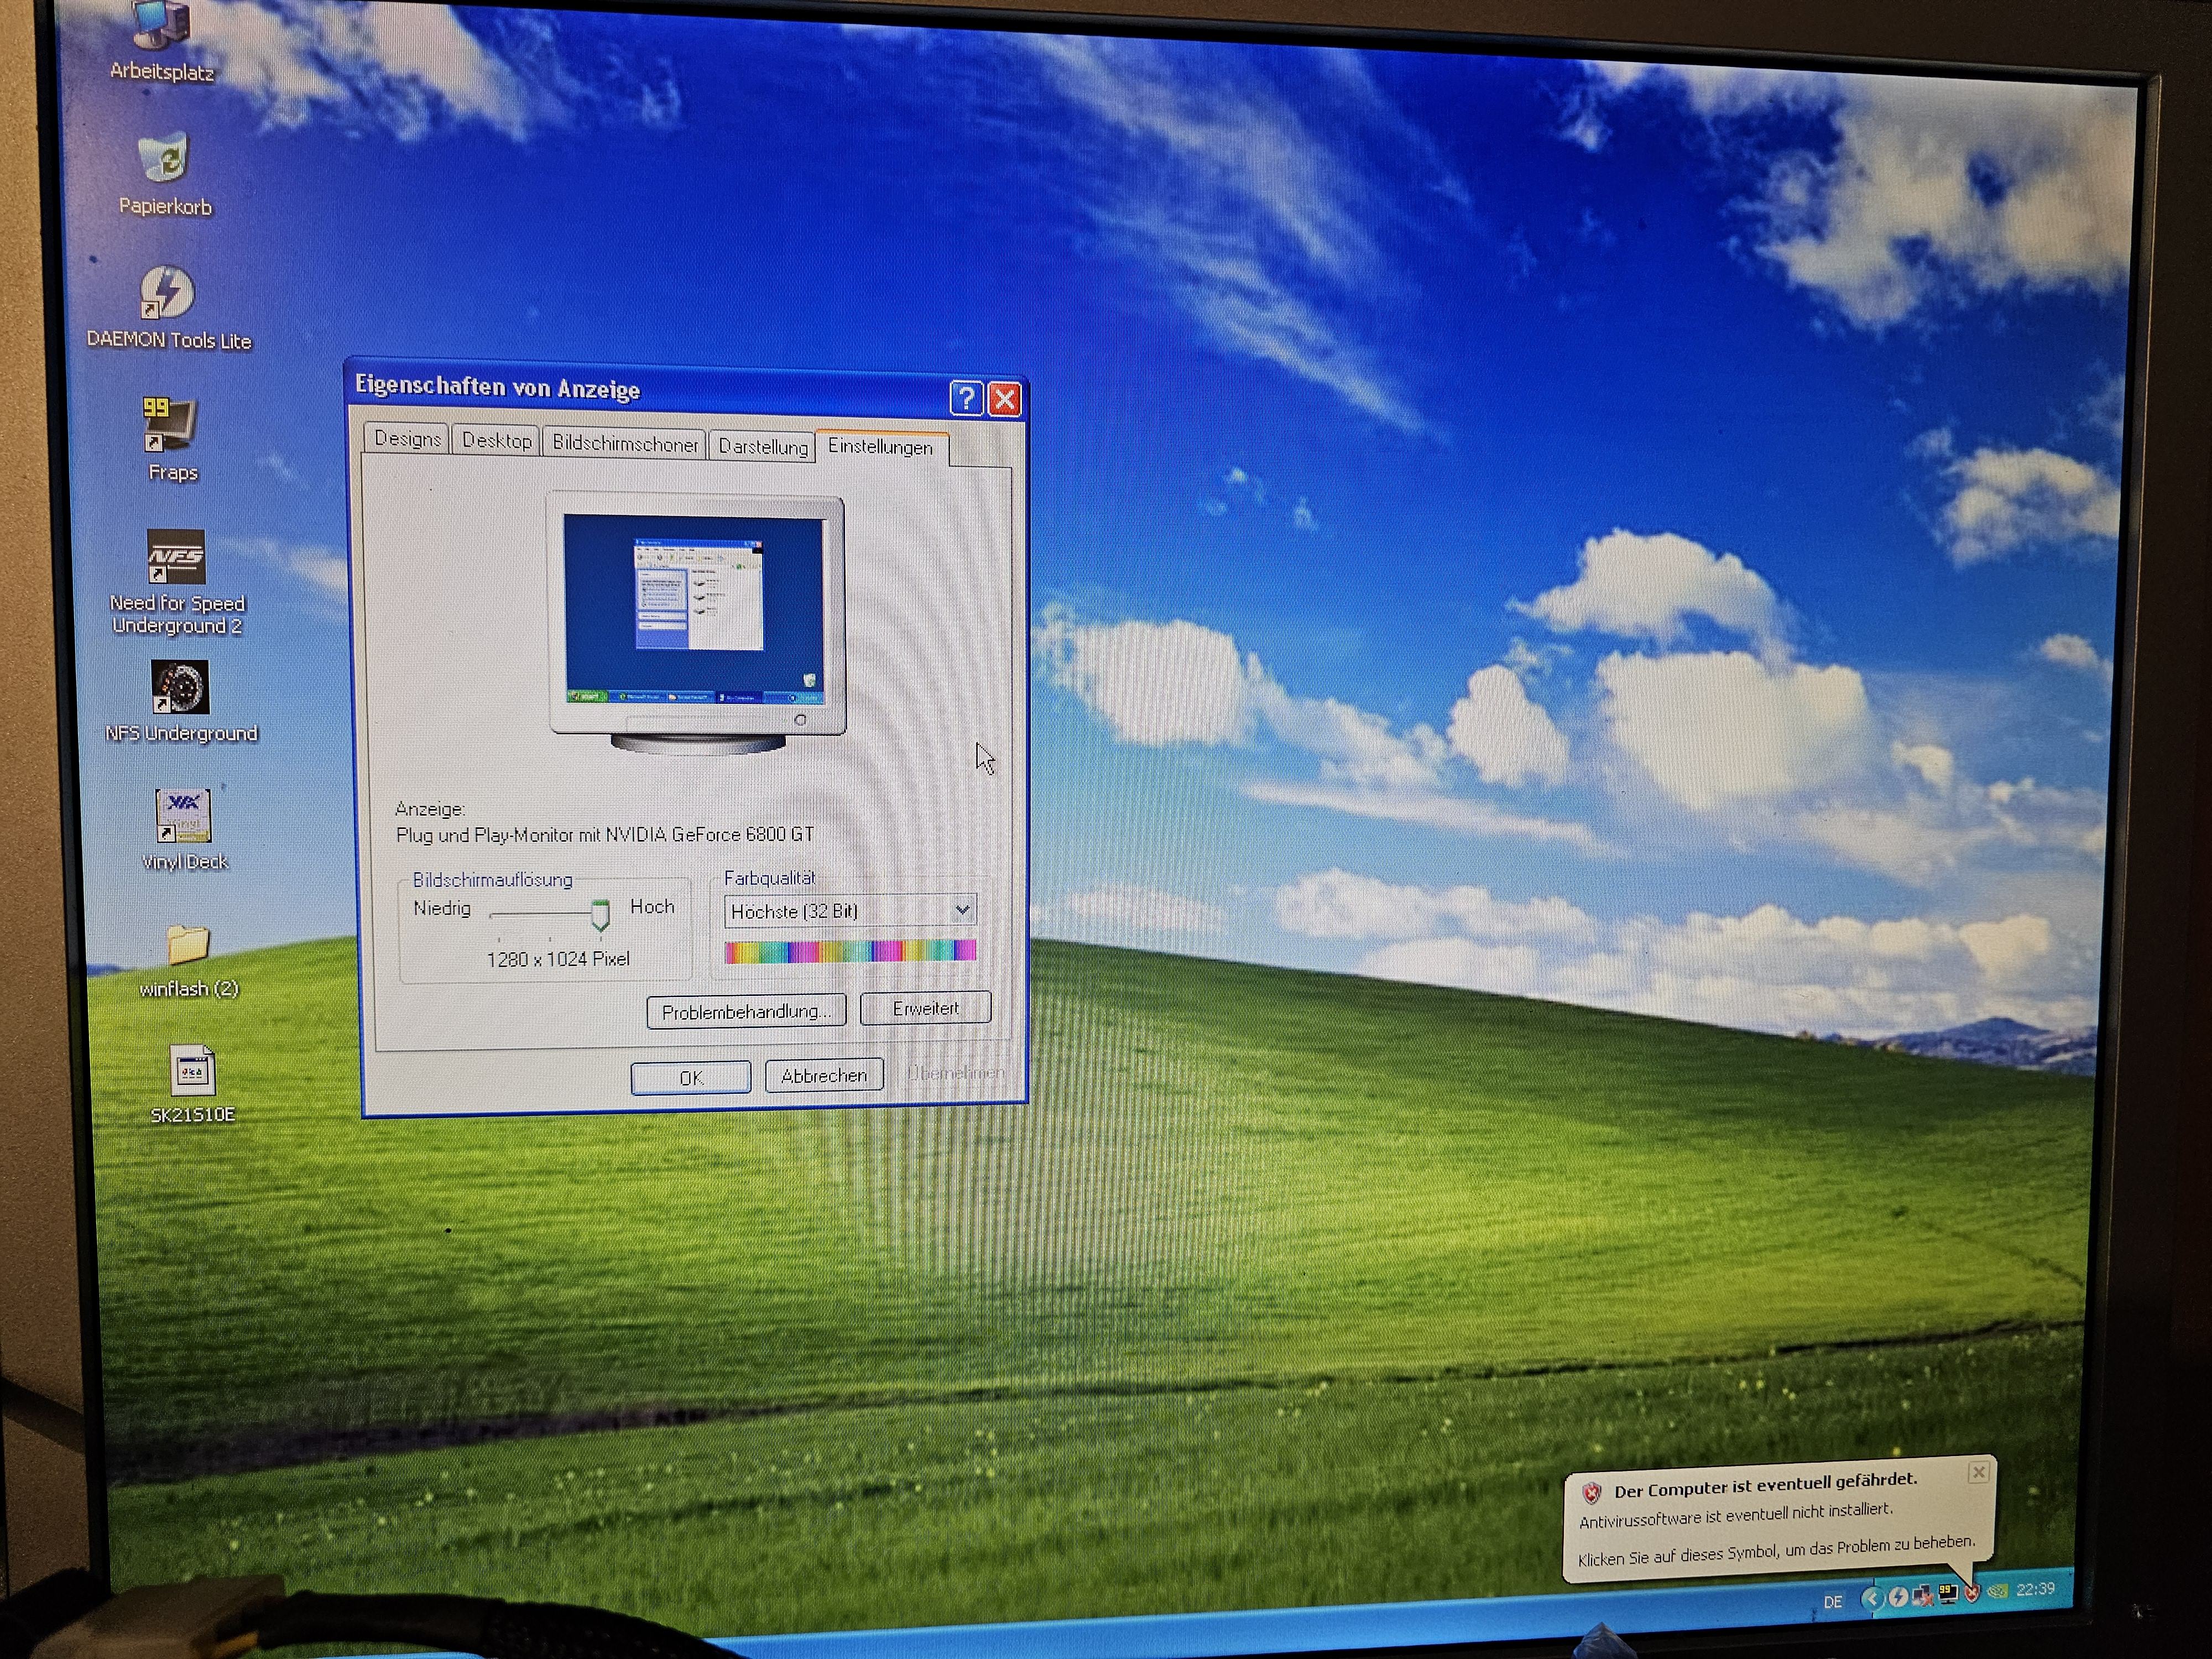Open the Darstellung tab
The width and height of the screenshot is (2212, 1659).
(762, 446)
